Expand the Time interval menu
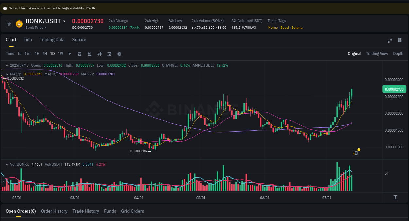409x221 pixels. click(x=10, y=54)
